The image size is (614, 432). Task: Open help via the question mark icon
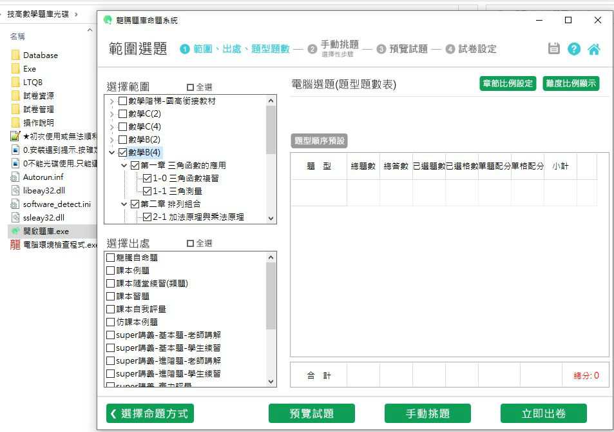point(573,48)
